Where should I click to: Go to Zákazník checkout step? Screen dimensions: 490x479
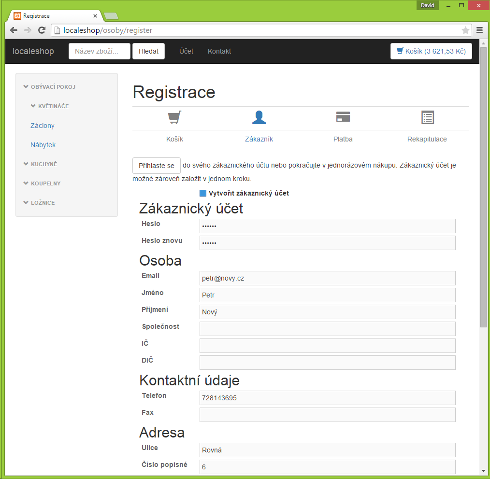(259, 139)
